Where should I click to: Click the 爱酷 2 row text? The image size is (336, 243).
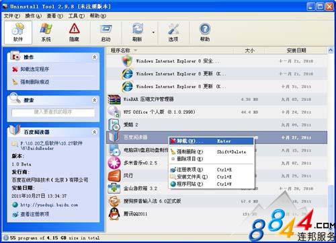[x=131, y=125]
